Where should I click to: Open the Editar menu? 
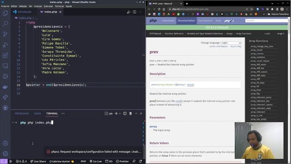[x=14, y=6]
